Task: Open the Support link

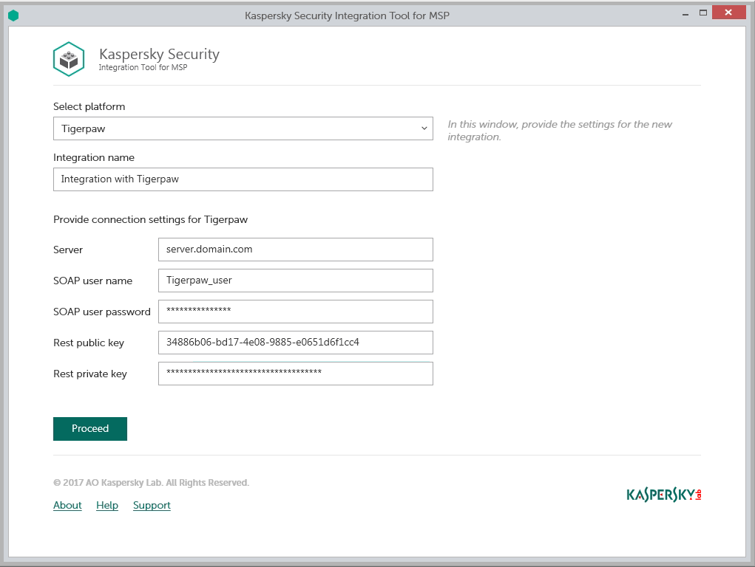Action: point(151,505)
